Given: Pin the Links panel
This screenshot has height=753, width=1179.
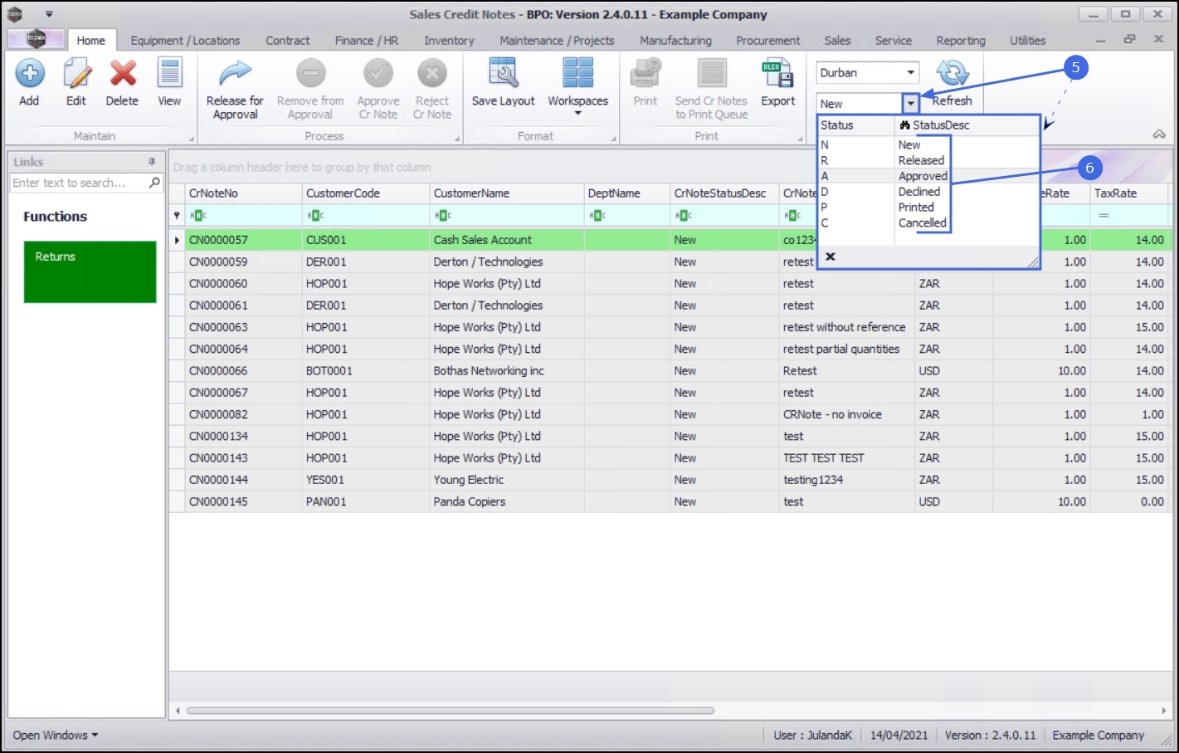Looking at the screenshot, I should [x=152, y=162].
